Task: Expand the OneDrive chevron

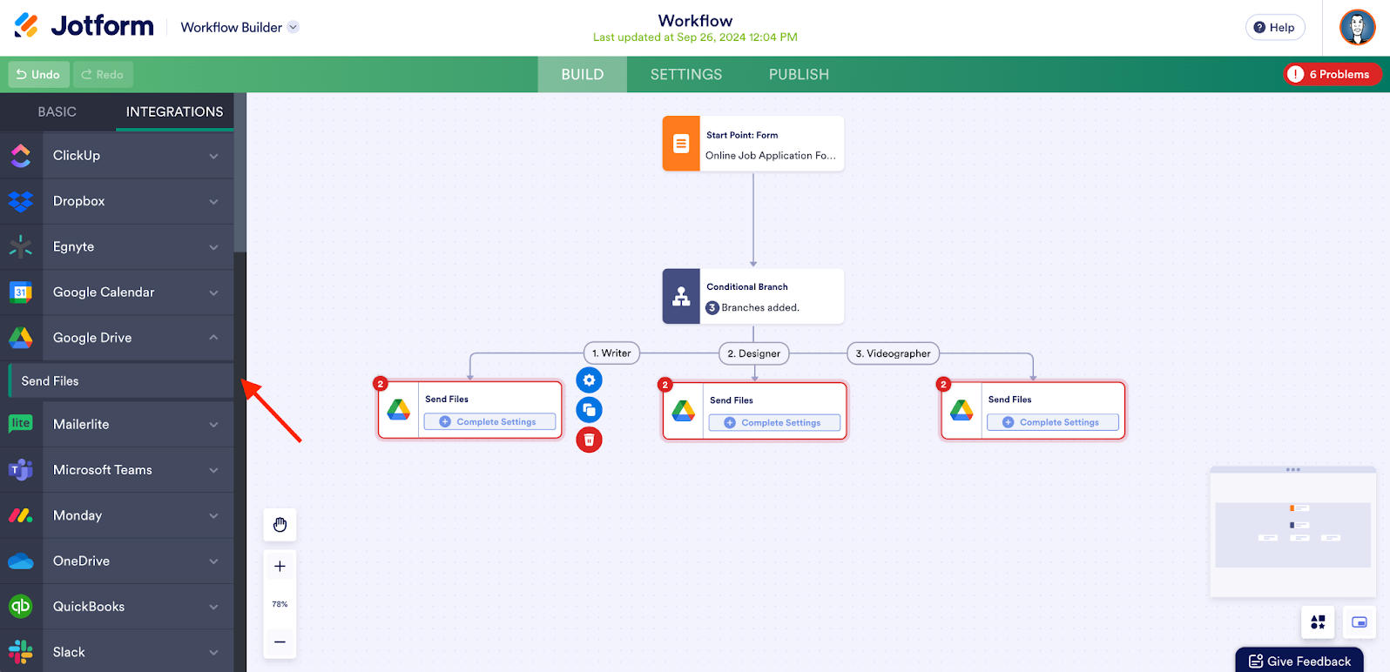Action: pos(213,561)
